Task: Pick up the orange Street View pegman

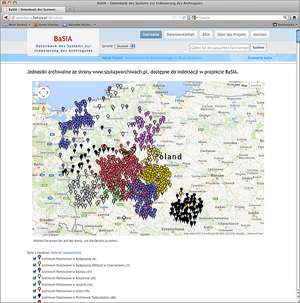Action: coord(43,109)
